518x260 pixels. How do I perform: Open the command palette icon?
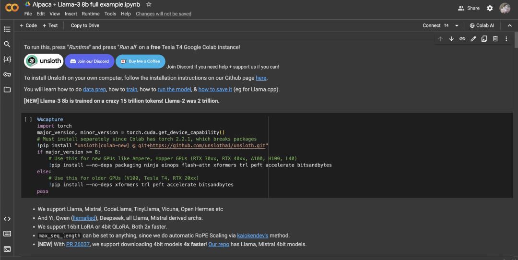pos(7,234)
